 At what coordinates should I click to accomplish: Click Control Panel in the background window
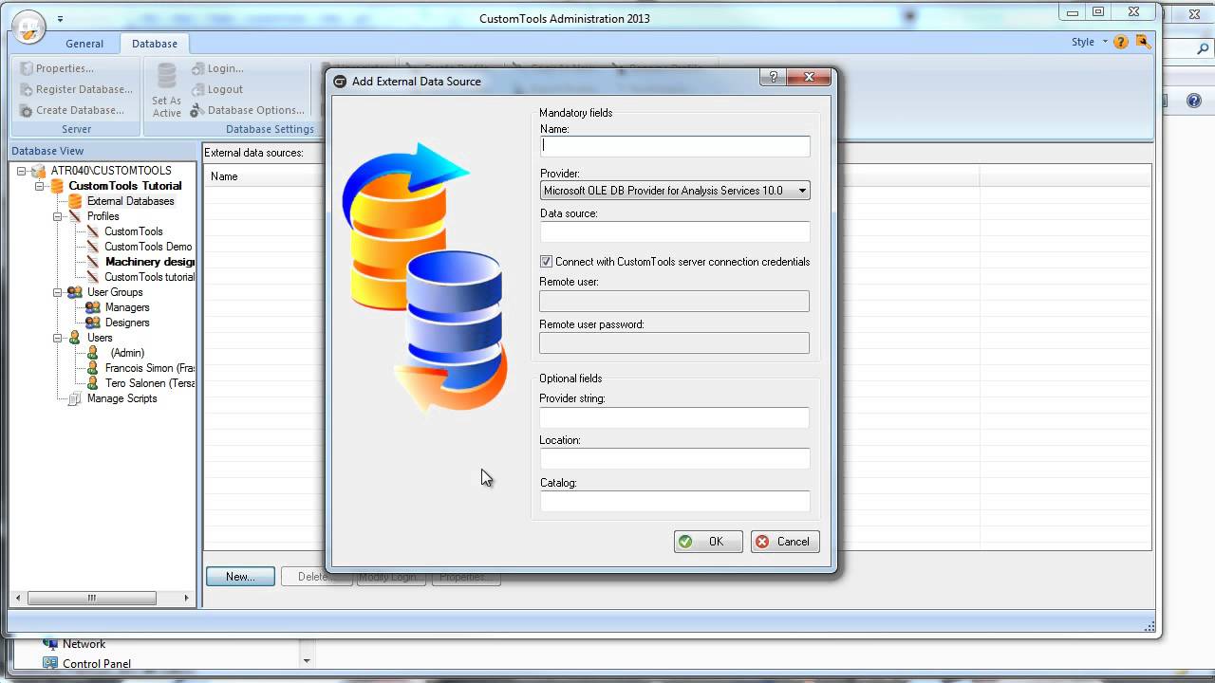point(96,664)
